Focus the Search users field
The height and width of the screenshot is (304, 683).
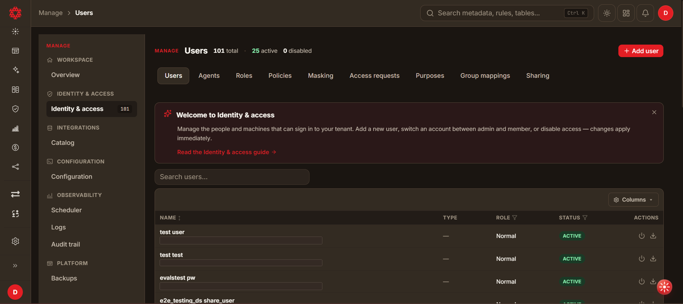click(232, 177)
